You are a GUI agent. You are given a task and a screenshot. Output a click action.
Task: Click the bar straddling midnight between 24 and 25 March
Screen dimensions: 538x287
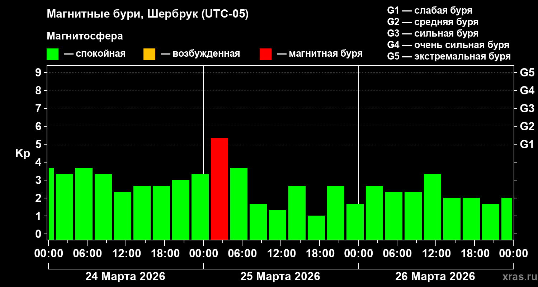pos(200,207)
